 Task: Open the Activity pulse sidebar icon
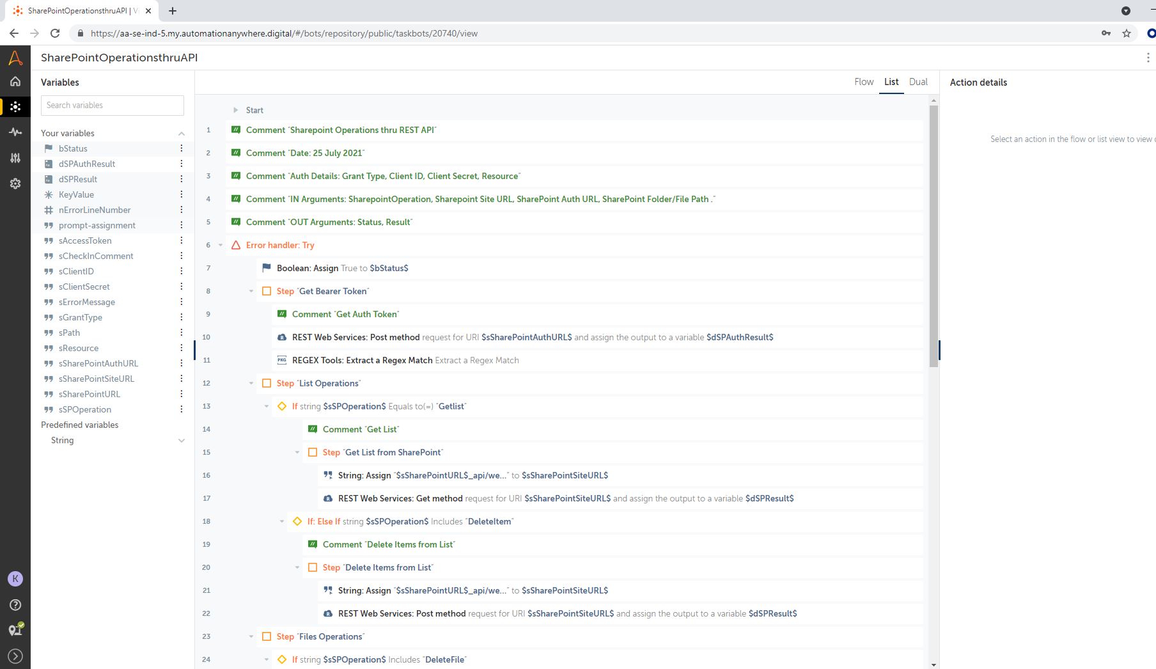click(15, 132)
